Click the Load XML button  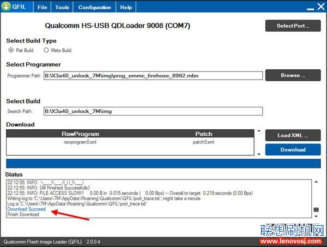point(293,135)
